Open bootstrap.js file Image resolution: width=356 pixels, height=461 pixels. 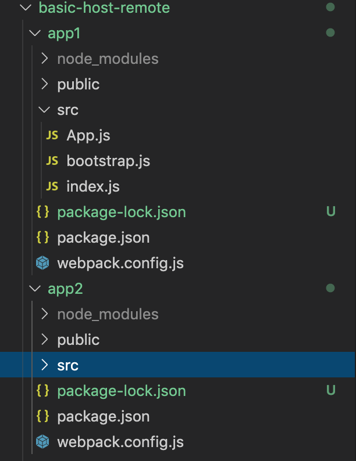[x=108, y=161]
